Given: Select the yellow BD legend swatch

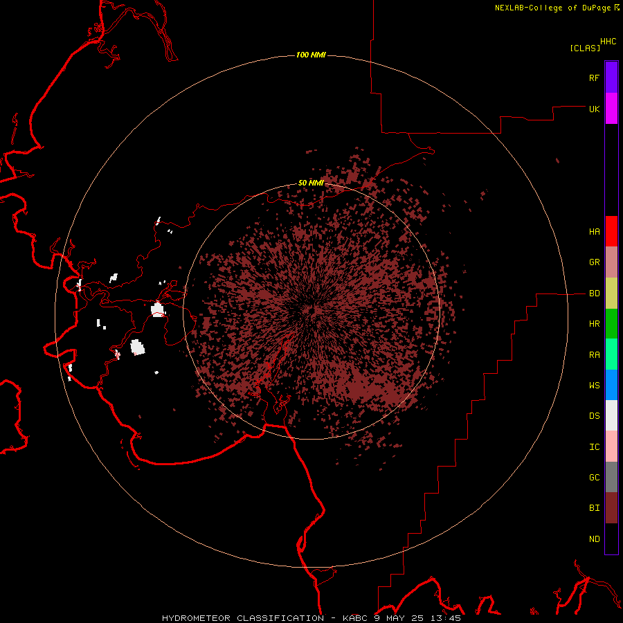Looking at the screenshot, I should (611, 294).
